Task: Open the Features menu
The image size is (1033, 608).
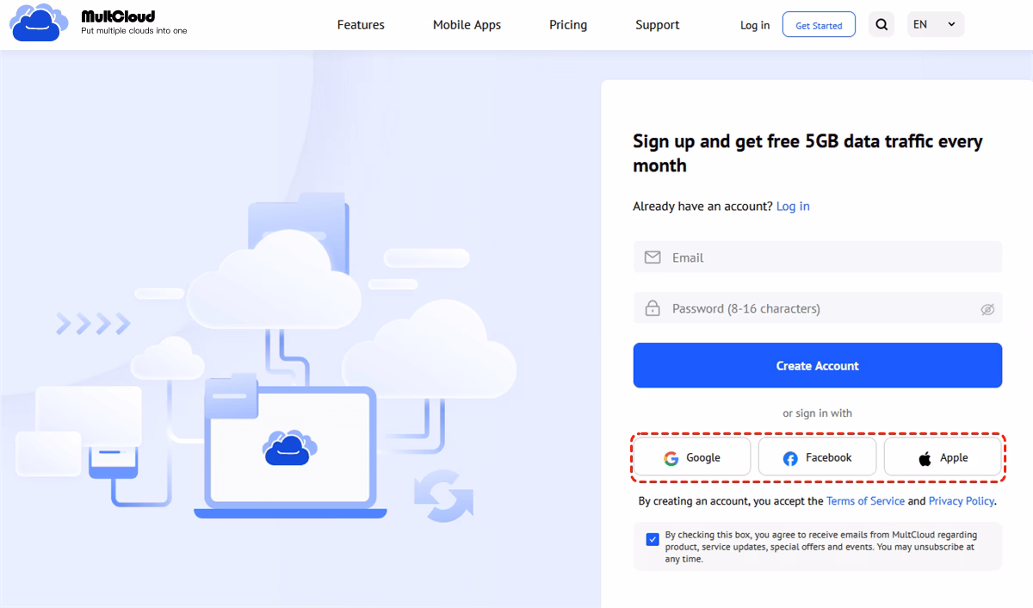Action: (360, 24)
